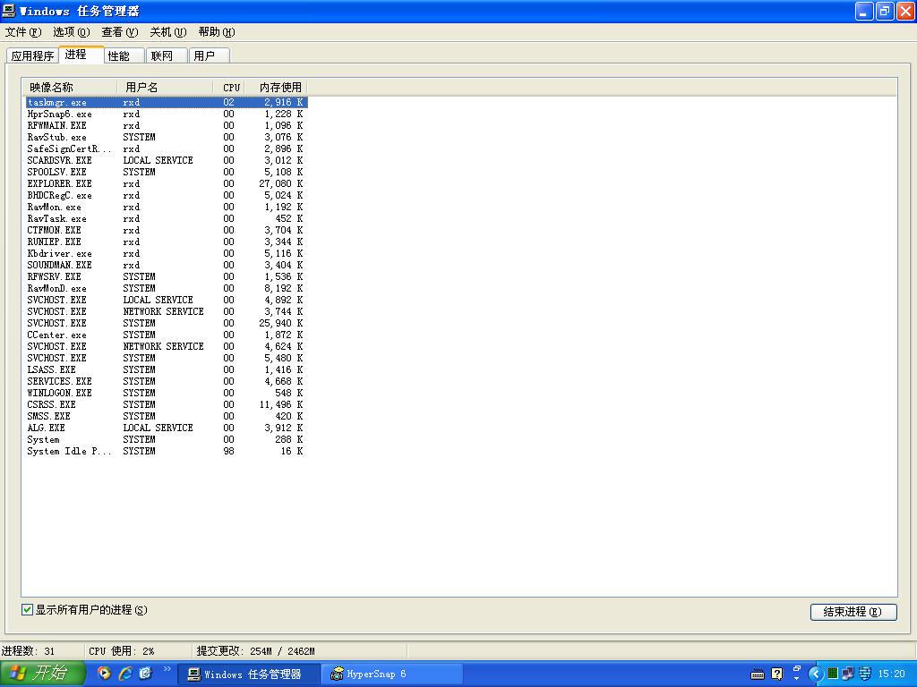Select the RavMonD.exe process

(x=166, y=288)
